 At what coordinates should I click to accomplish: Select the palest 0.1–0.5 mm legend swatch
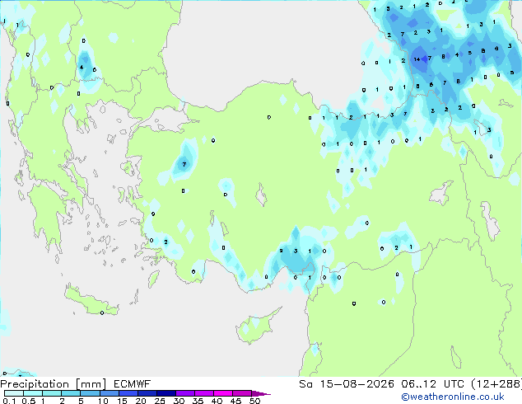pyautogui.click(x=14, y=393)
